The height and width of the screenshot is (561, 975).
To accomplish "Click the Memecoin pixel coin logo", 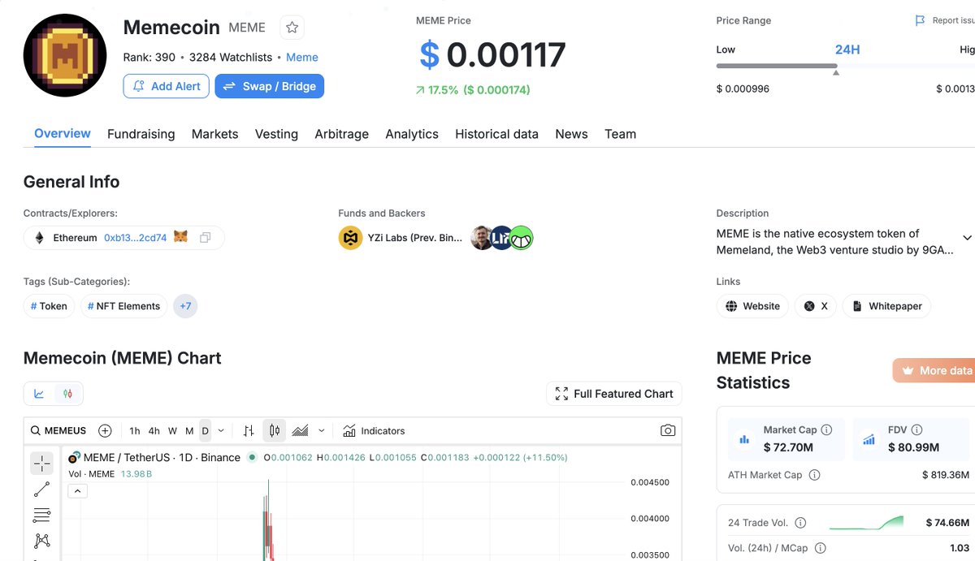I will (x=65, y=55).
